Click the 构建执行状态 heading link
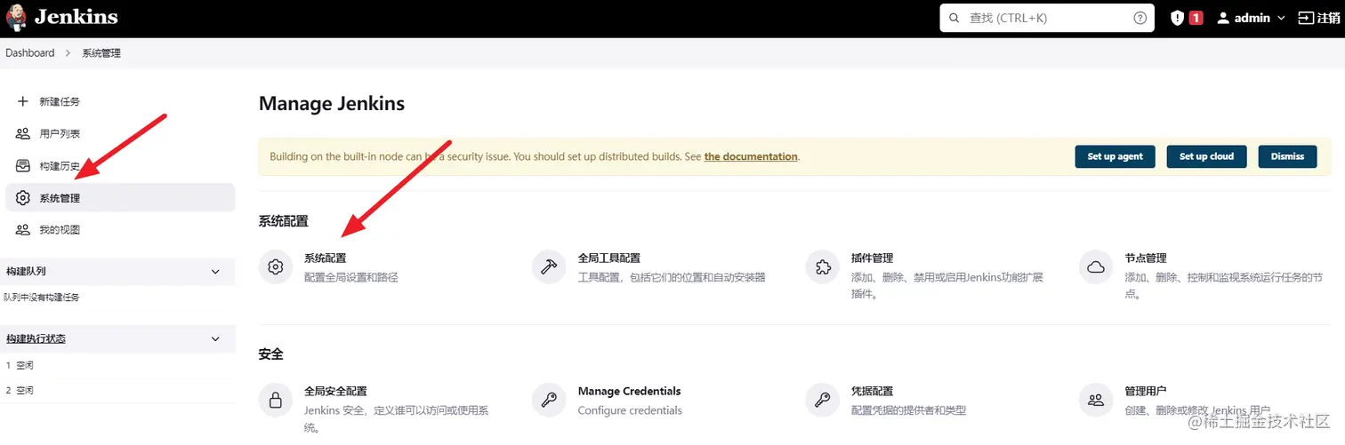 coord(36,338)
